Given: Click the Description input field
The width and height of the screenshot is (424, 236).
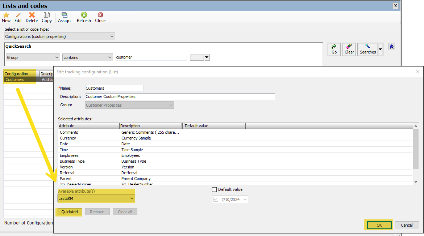Looking at the screenshot, I should click(x=180, y=96).
